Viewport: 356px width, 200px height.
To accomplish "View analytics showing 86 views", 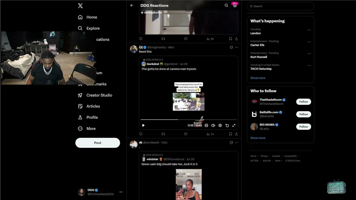I will click(210, 39).
